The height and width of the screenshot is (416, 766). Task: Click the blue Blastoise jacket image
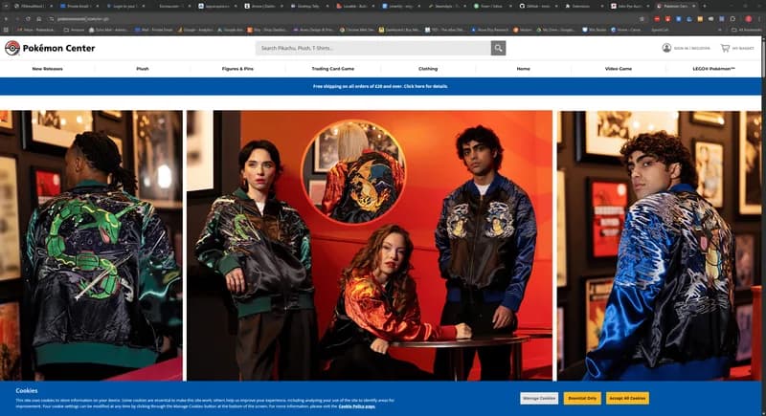click(x=659, y=246)
